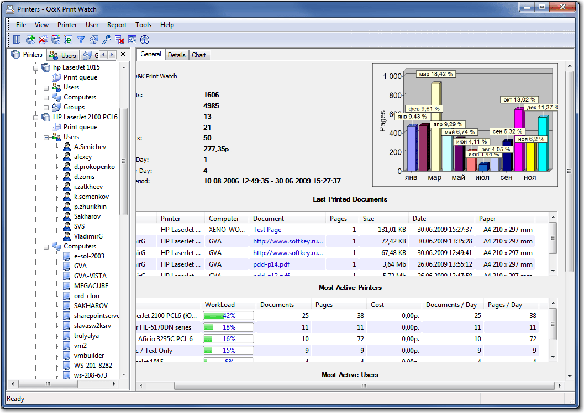Open the Report menu
The image size is (584, 413).
(117, 25)
